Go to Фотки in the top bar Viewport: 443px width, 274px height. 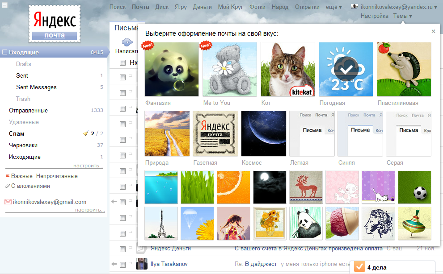point(257,7)
